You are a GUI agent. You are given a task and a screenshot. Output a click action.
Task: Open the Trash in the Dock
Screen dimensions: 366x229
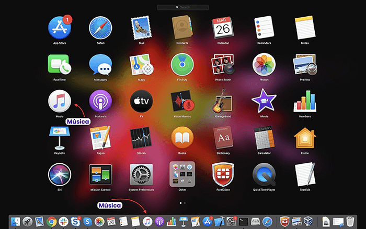350,222
